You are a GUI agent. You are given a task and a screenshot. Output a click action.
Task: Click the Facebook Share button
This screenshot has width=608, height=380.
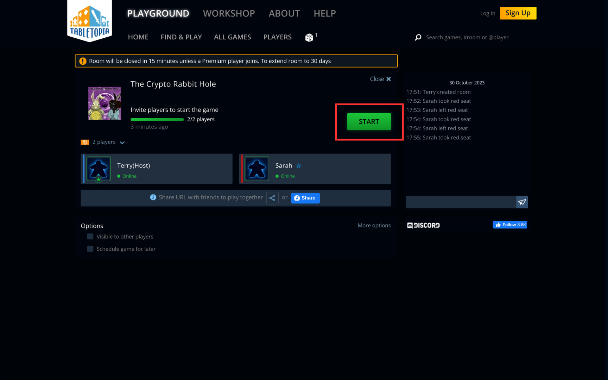pos(305,198)
